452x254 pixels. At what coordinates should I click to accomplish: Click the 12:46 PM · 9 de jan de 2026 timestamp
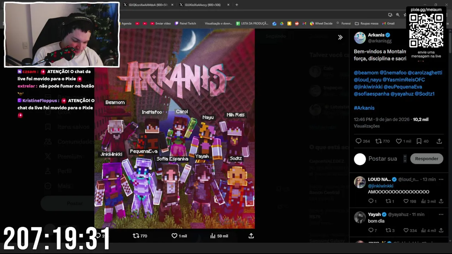click(382, 120)
